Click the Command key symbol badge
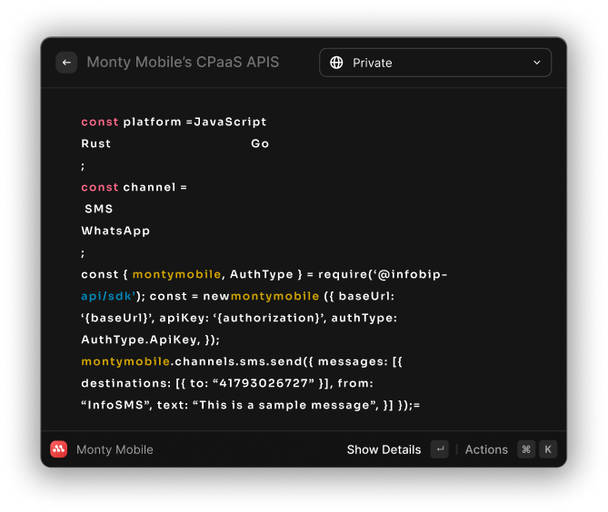 (526, 449)
